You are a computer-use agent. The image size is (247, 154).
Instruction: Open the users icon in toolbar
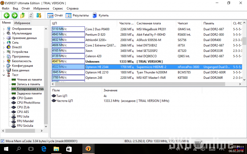(x=39, y=15)
